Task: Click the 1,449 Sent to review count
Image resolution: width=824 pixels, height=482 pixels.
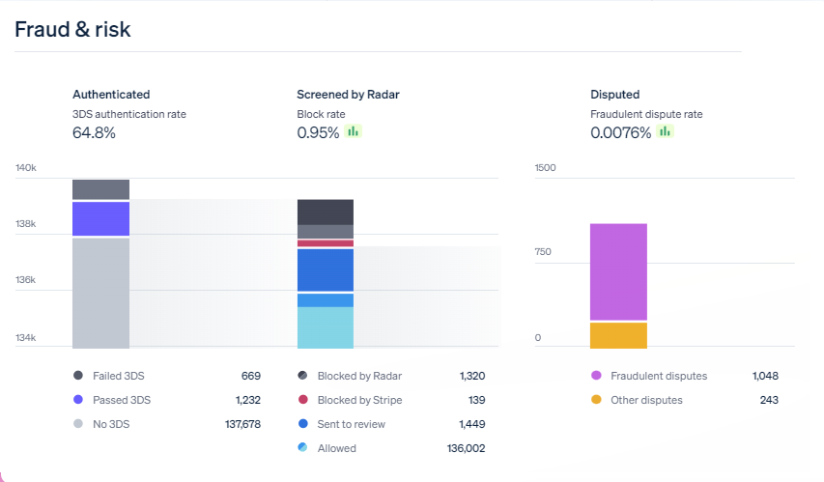Action: pyautogui.click(x=472, y=424)
